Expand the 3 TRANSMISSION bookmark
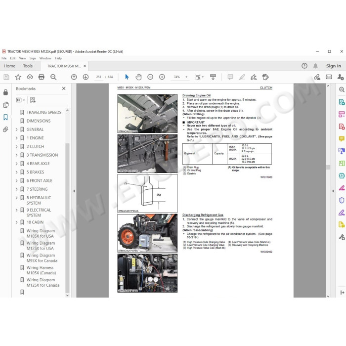Viewport: 346px width, 346px height. (x=16, y=155)
